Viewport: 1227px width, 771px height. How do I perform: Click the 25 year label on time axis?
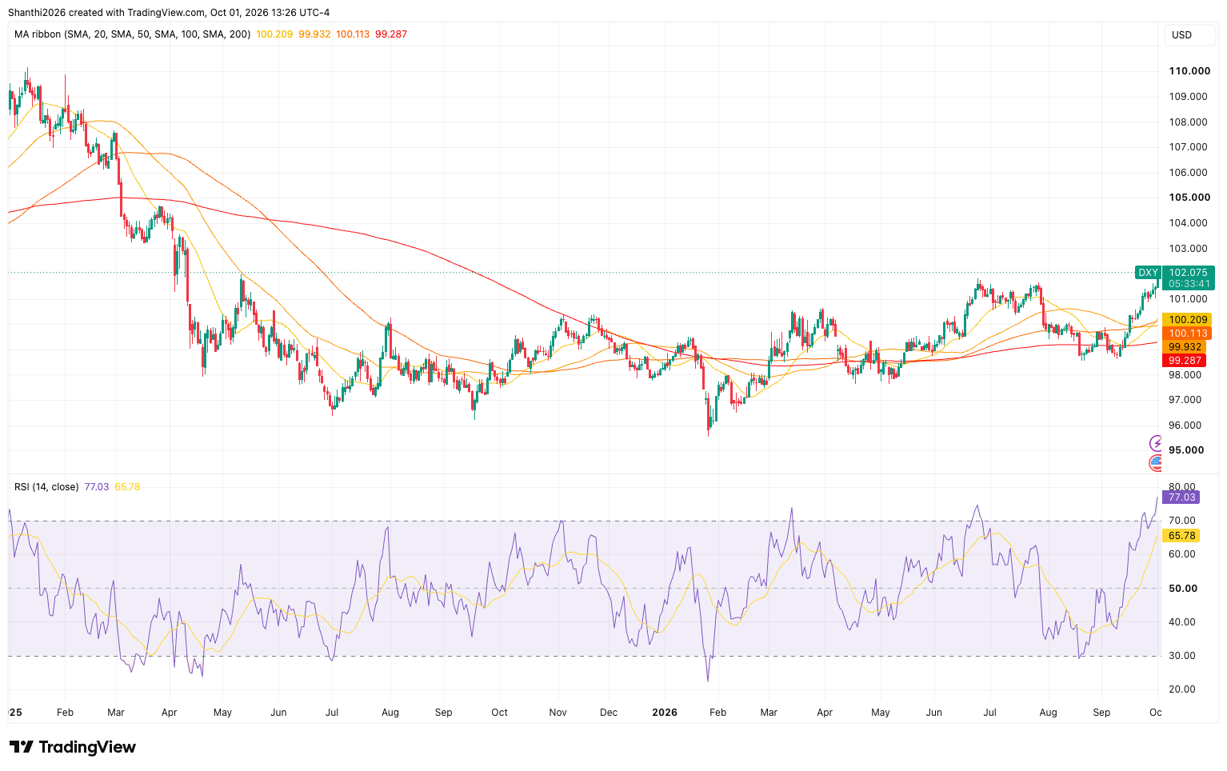click(15, 713)
